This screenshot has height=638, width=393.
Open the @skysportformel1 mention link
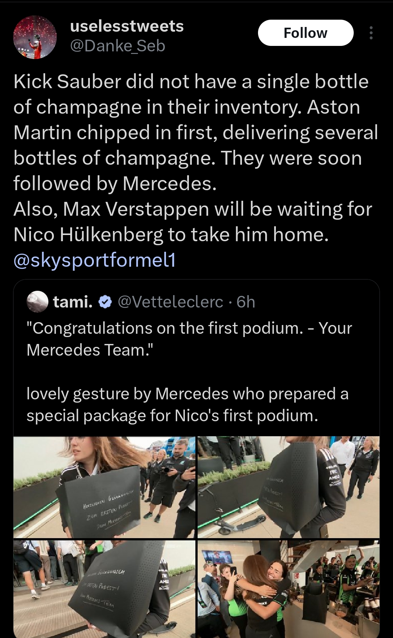[x=95, y=260]
